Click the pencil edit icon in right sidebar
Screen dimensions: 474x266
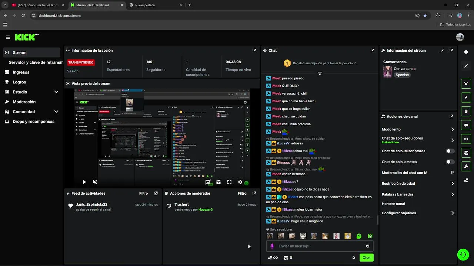click(466, 66)
